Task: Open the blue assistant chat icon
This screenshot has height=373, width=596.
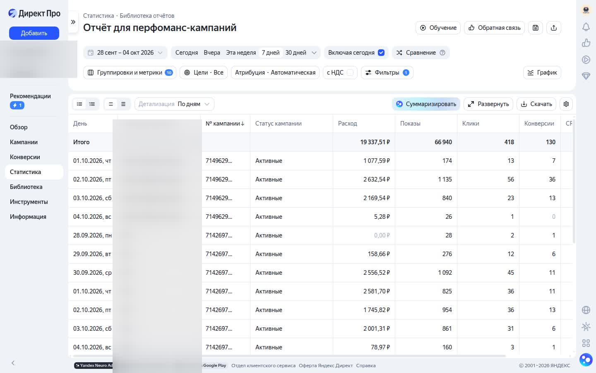Action: (x=586, y=359)
